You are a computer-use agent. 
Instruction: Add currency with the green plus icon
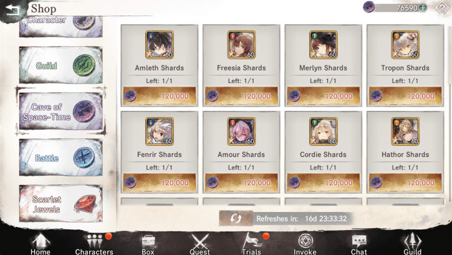(x=423, y=7)
